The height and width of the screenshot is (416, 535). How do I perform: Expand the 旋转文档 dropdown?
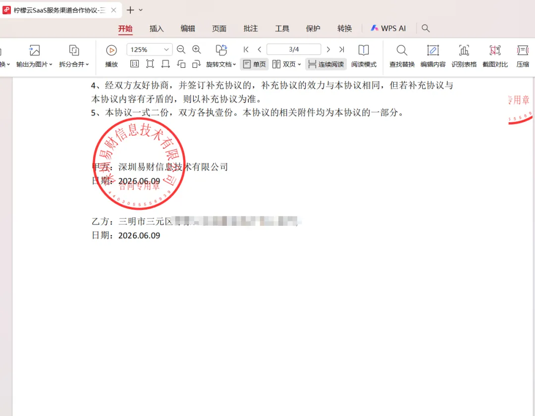234,64
